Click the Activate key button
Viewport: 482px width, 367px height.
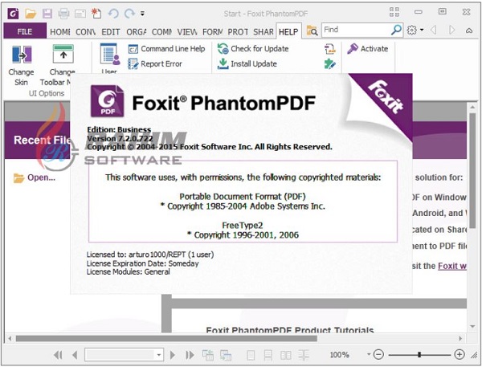tap(368, 48)
